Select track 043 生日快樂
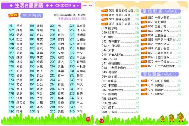The width and height of the screenshot is (189, 126). click(x=120, y=46)
